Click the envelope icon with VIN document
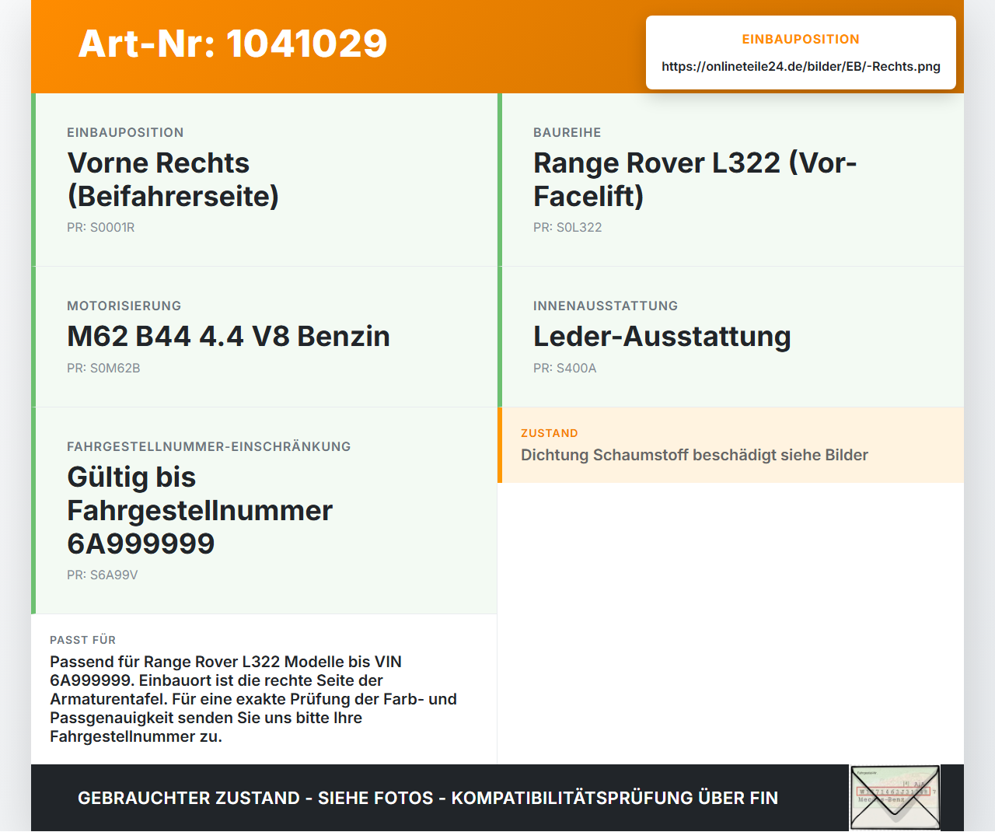The width and height of the screenshot is (995, 832). click(895, 798)
